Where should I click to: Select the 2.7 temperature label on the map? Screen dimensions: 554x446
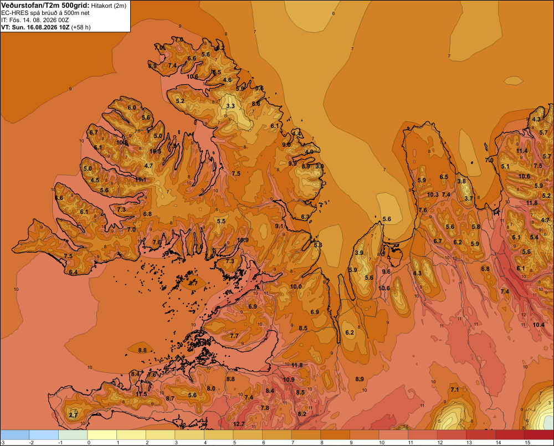[73, 416]
